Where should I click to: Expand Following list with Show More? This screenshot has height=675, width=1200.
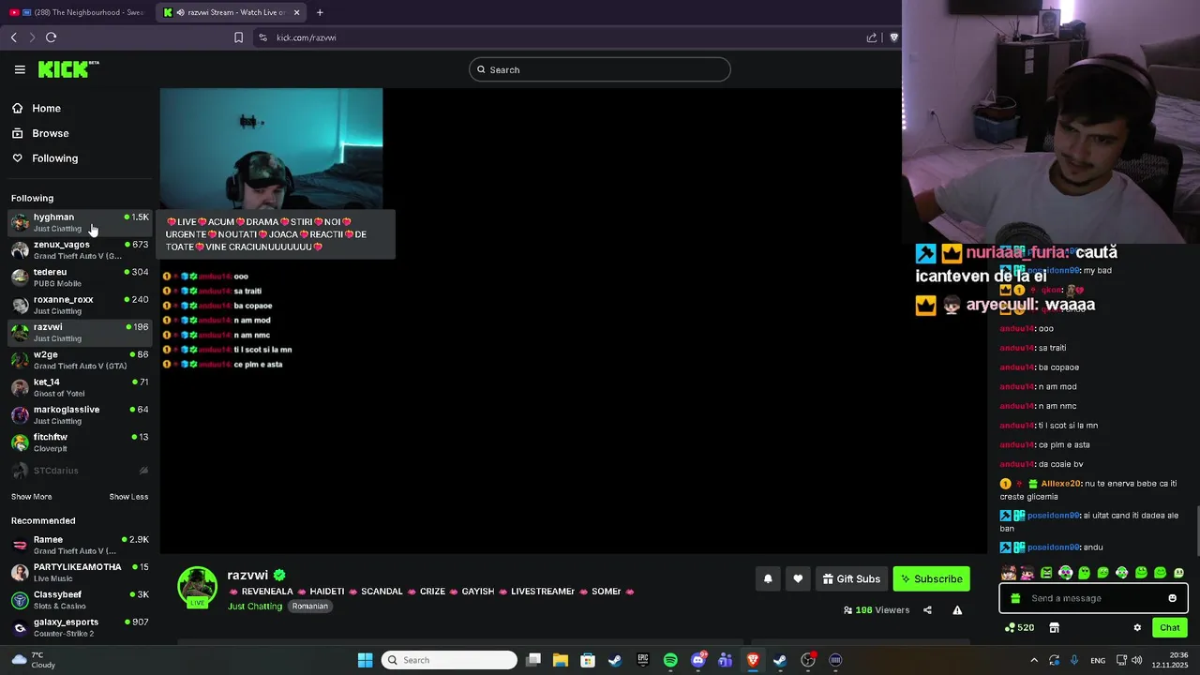point(32,497)
